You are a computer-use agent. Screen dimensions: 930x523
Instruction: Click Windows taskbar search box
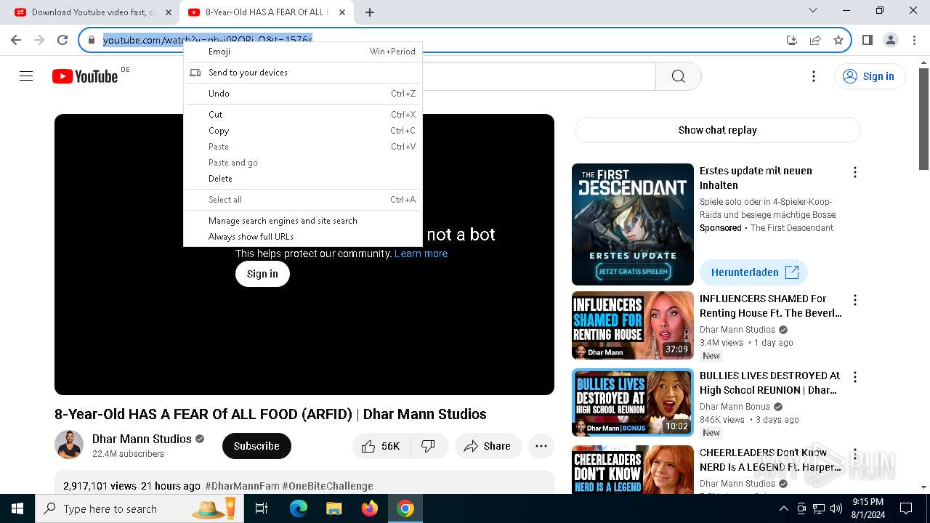click(x=139, y=508)
